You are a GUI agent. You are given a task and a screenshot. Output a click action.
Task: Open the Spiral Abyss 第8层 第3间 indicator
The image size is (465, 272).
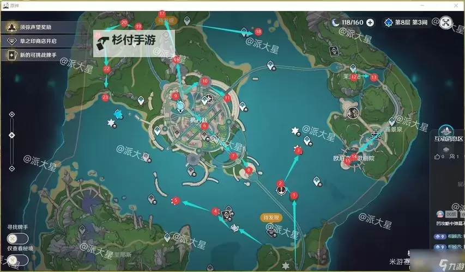coord(406,22)
